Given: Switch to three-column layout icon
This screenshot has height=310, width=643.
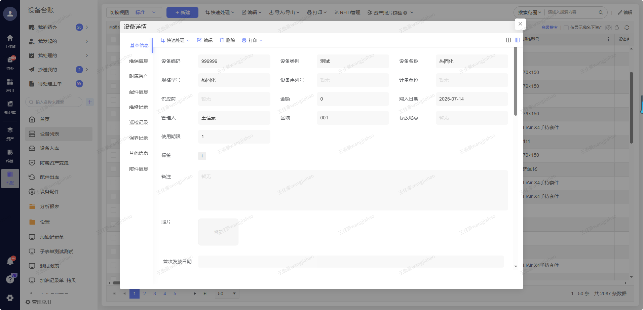Looking at the screenshot, I should tap(517, 40).
